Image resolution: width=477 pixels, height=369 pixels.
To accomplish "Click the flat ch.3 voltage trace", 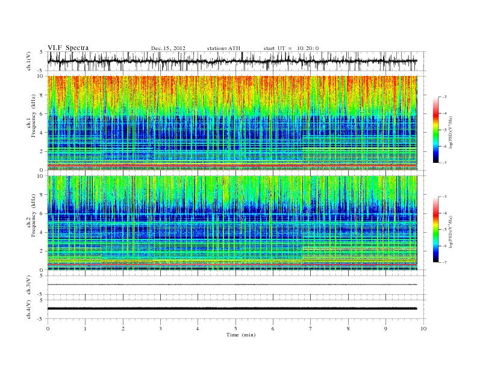I will tap(232, 285).
